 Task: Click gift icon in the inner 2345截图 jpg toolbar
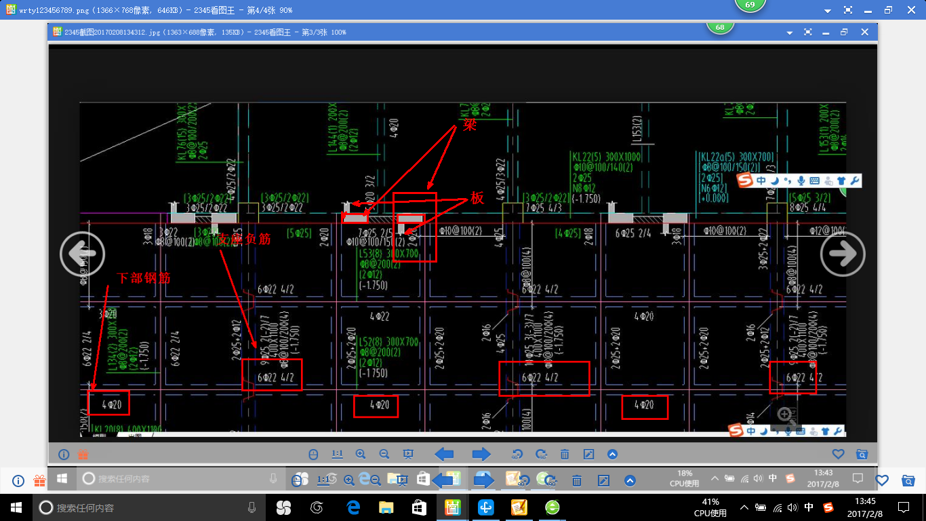click(x=83, y=454)
